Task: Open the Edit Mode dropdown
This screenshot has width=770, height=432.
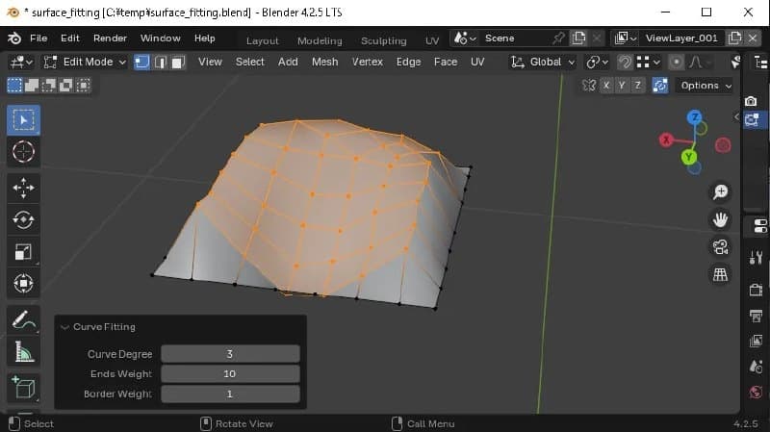Action: pos(85,63)
